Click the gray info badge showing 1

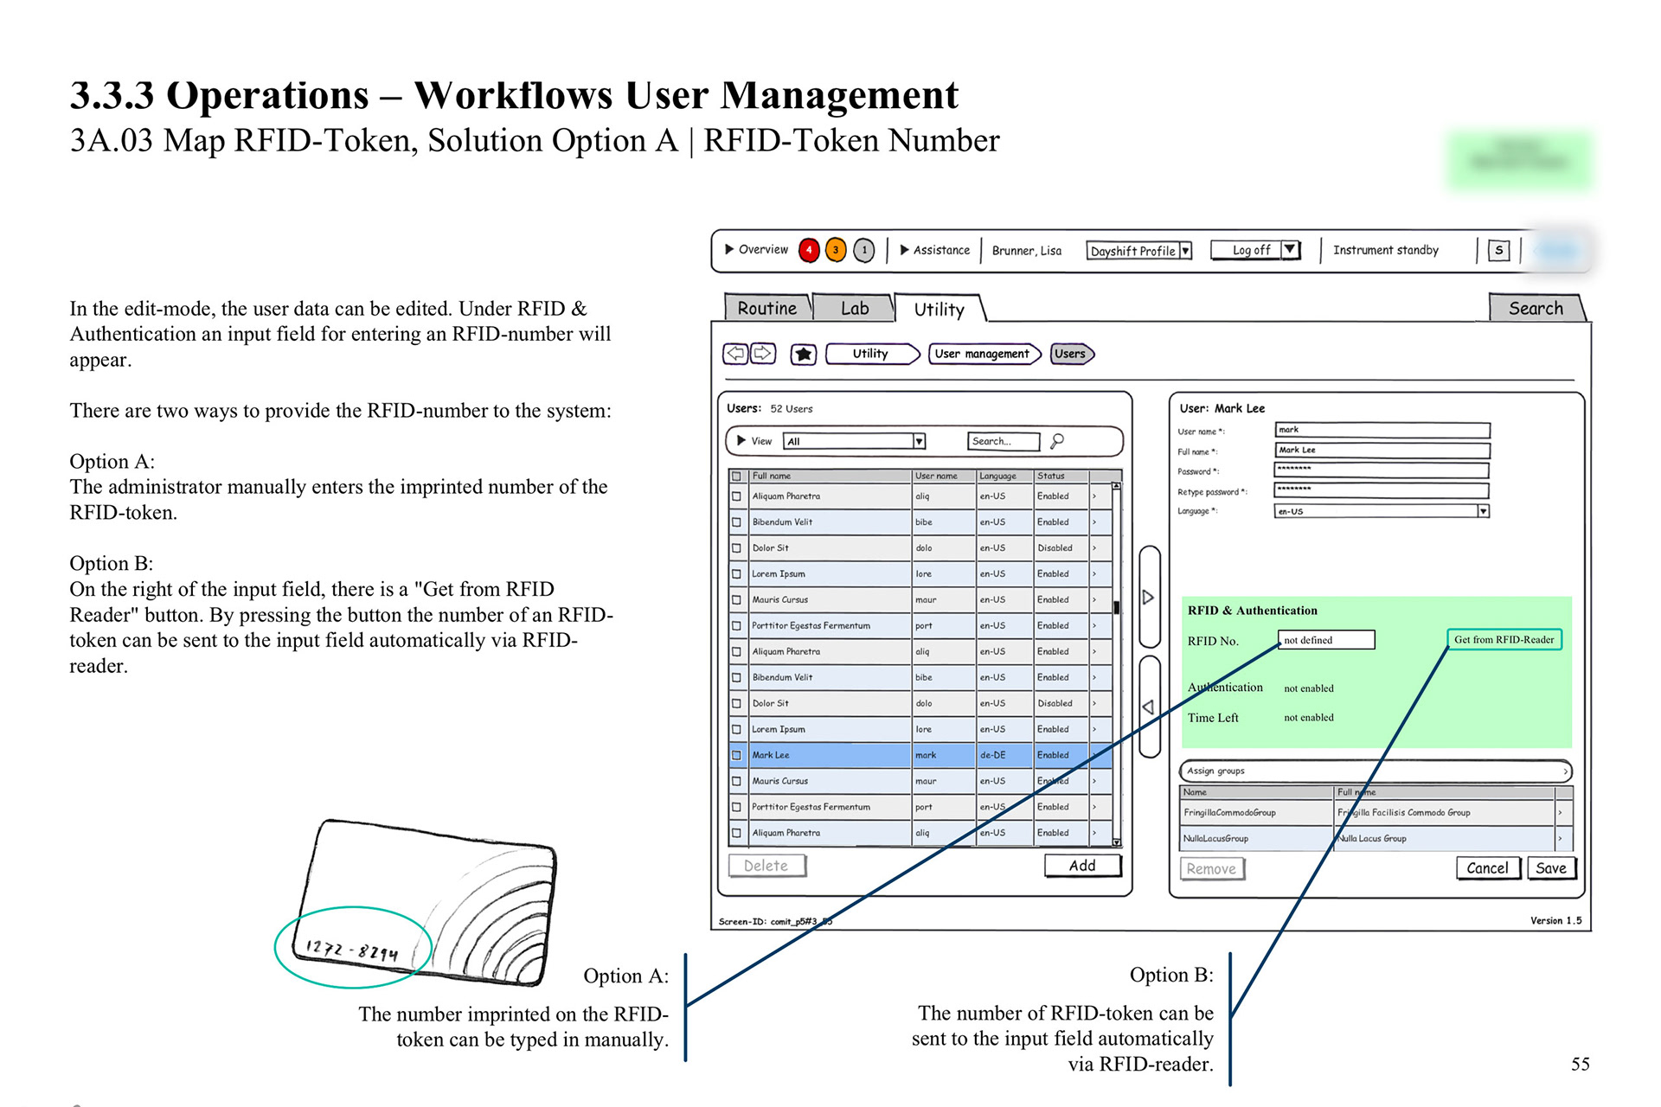tap(863, 250)
